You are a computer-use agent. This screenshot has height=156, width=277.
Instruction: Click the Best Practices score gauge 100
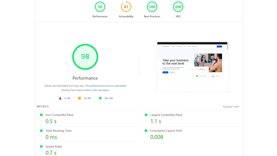tap(152, 7)
